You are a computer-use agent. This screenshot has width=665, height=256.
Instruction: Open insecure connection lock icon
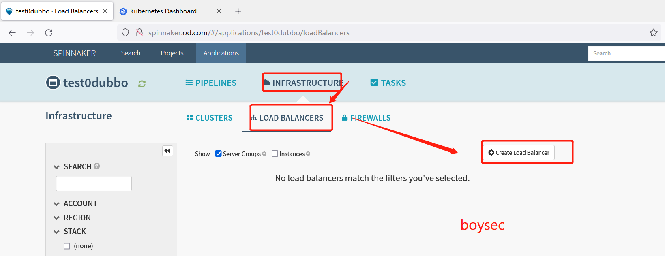[139, 33]
